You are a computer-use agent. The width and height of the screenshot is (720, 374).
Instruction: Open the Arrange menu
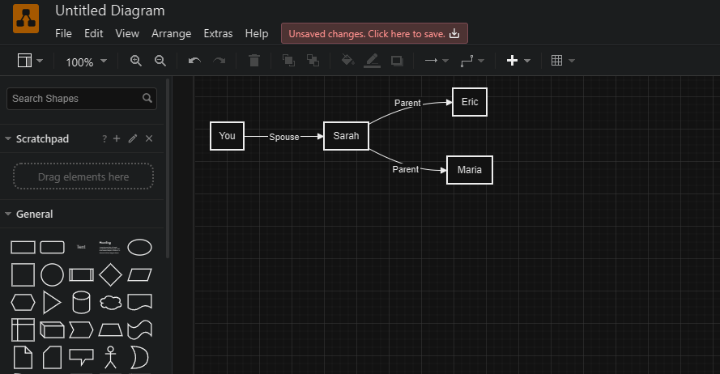coord(171,34)
